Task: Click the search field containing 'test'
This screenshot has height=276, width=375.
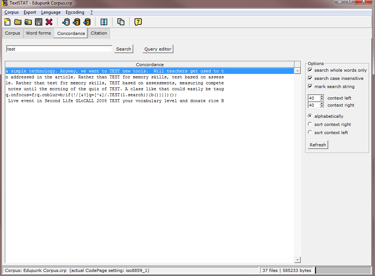Action: pos(59,49)
